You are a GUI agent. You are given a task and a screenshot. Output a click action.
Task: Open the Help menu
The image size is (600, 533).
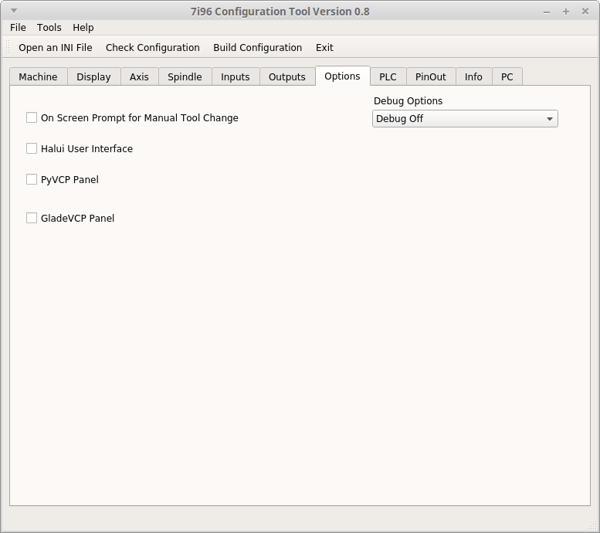tap(83, 28)
